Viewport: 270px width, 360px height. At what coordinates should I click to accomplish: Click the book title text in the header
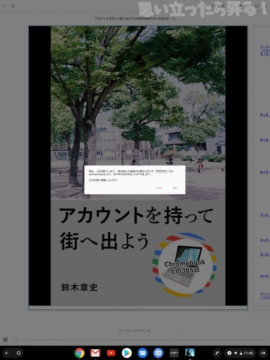(132, 18)
